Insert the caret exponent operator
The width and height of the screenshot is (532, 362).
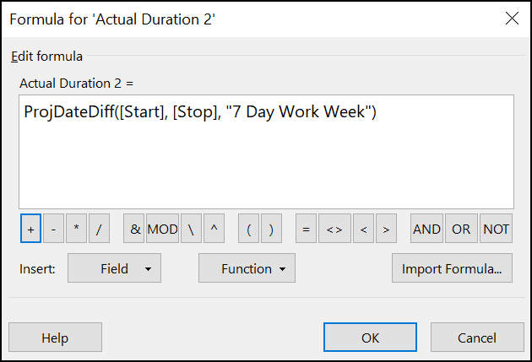pyautogui.click(x=214, y=229)
